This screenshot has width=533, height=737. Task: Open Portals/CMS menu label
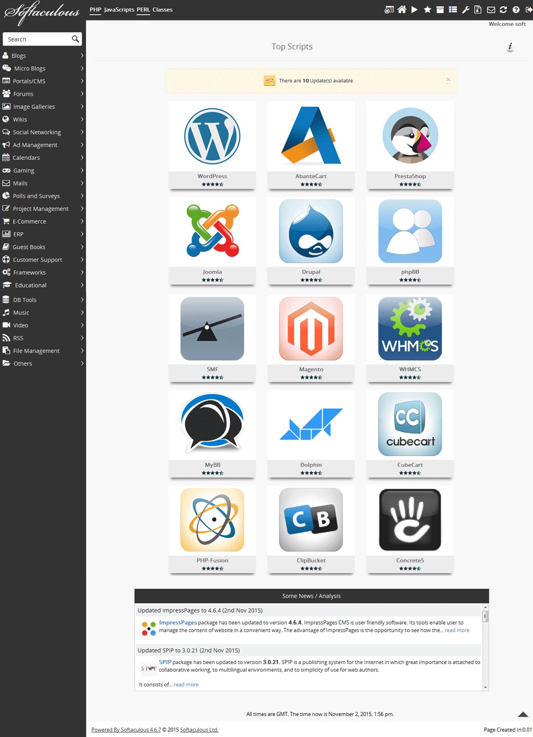click(x=29, y=81)
